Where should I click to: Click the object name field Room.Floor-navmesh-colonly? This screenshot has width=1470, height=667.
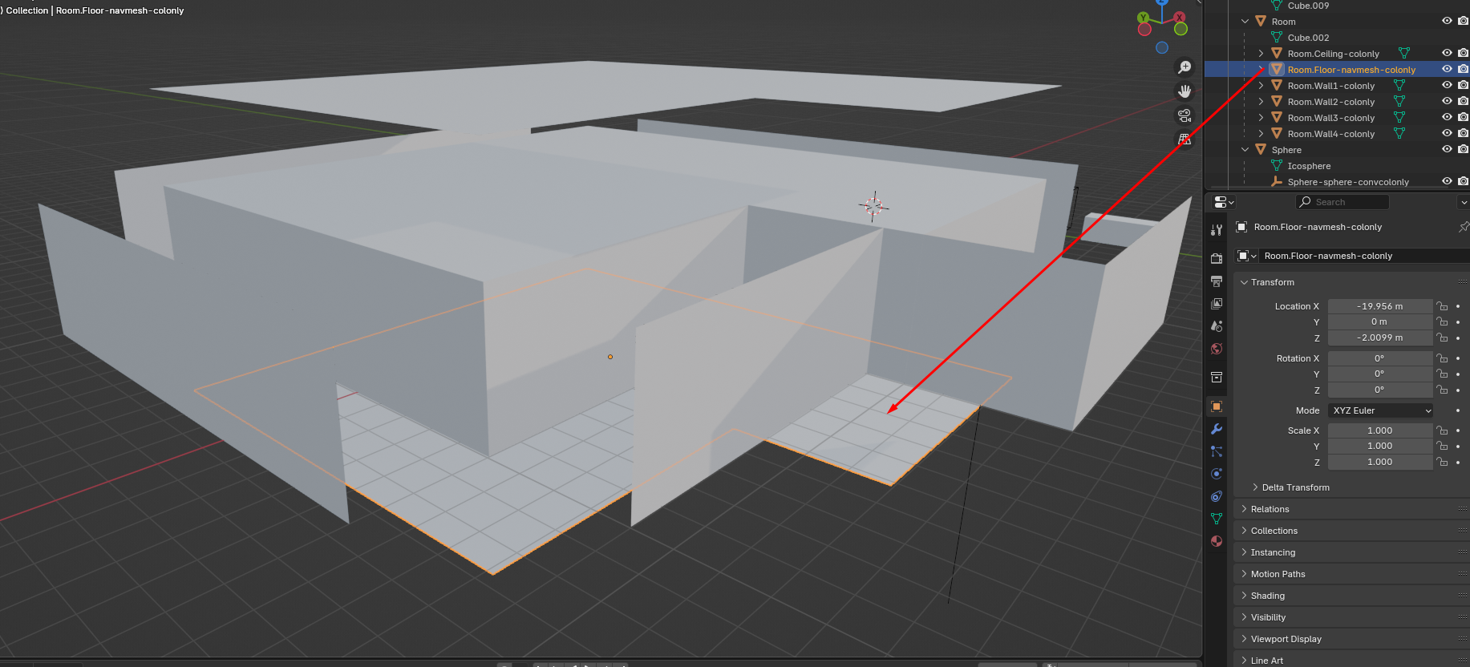[1363, 256]
